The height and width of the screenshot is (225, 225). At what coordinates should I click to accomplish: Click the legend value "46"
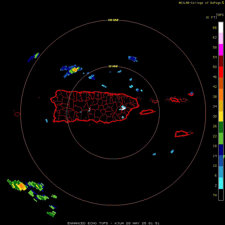(x=215, y=77)
